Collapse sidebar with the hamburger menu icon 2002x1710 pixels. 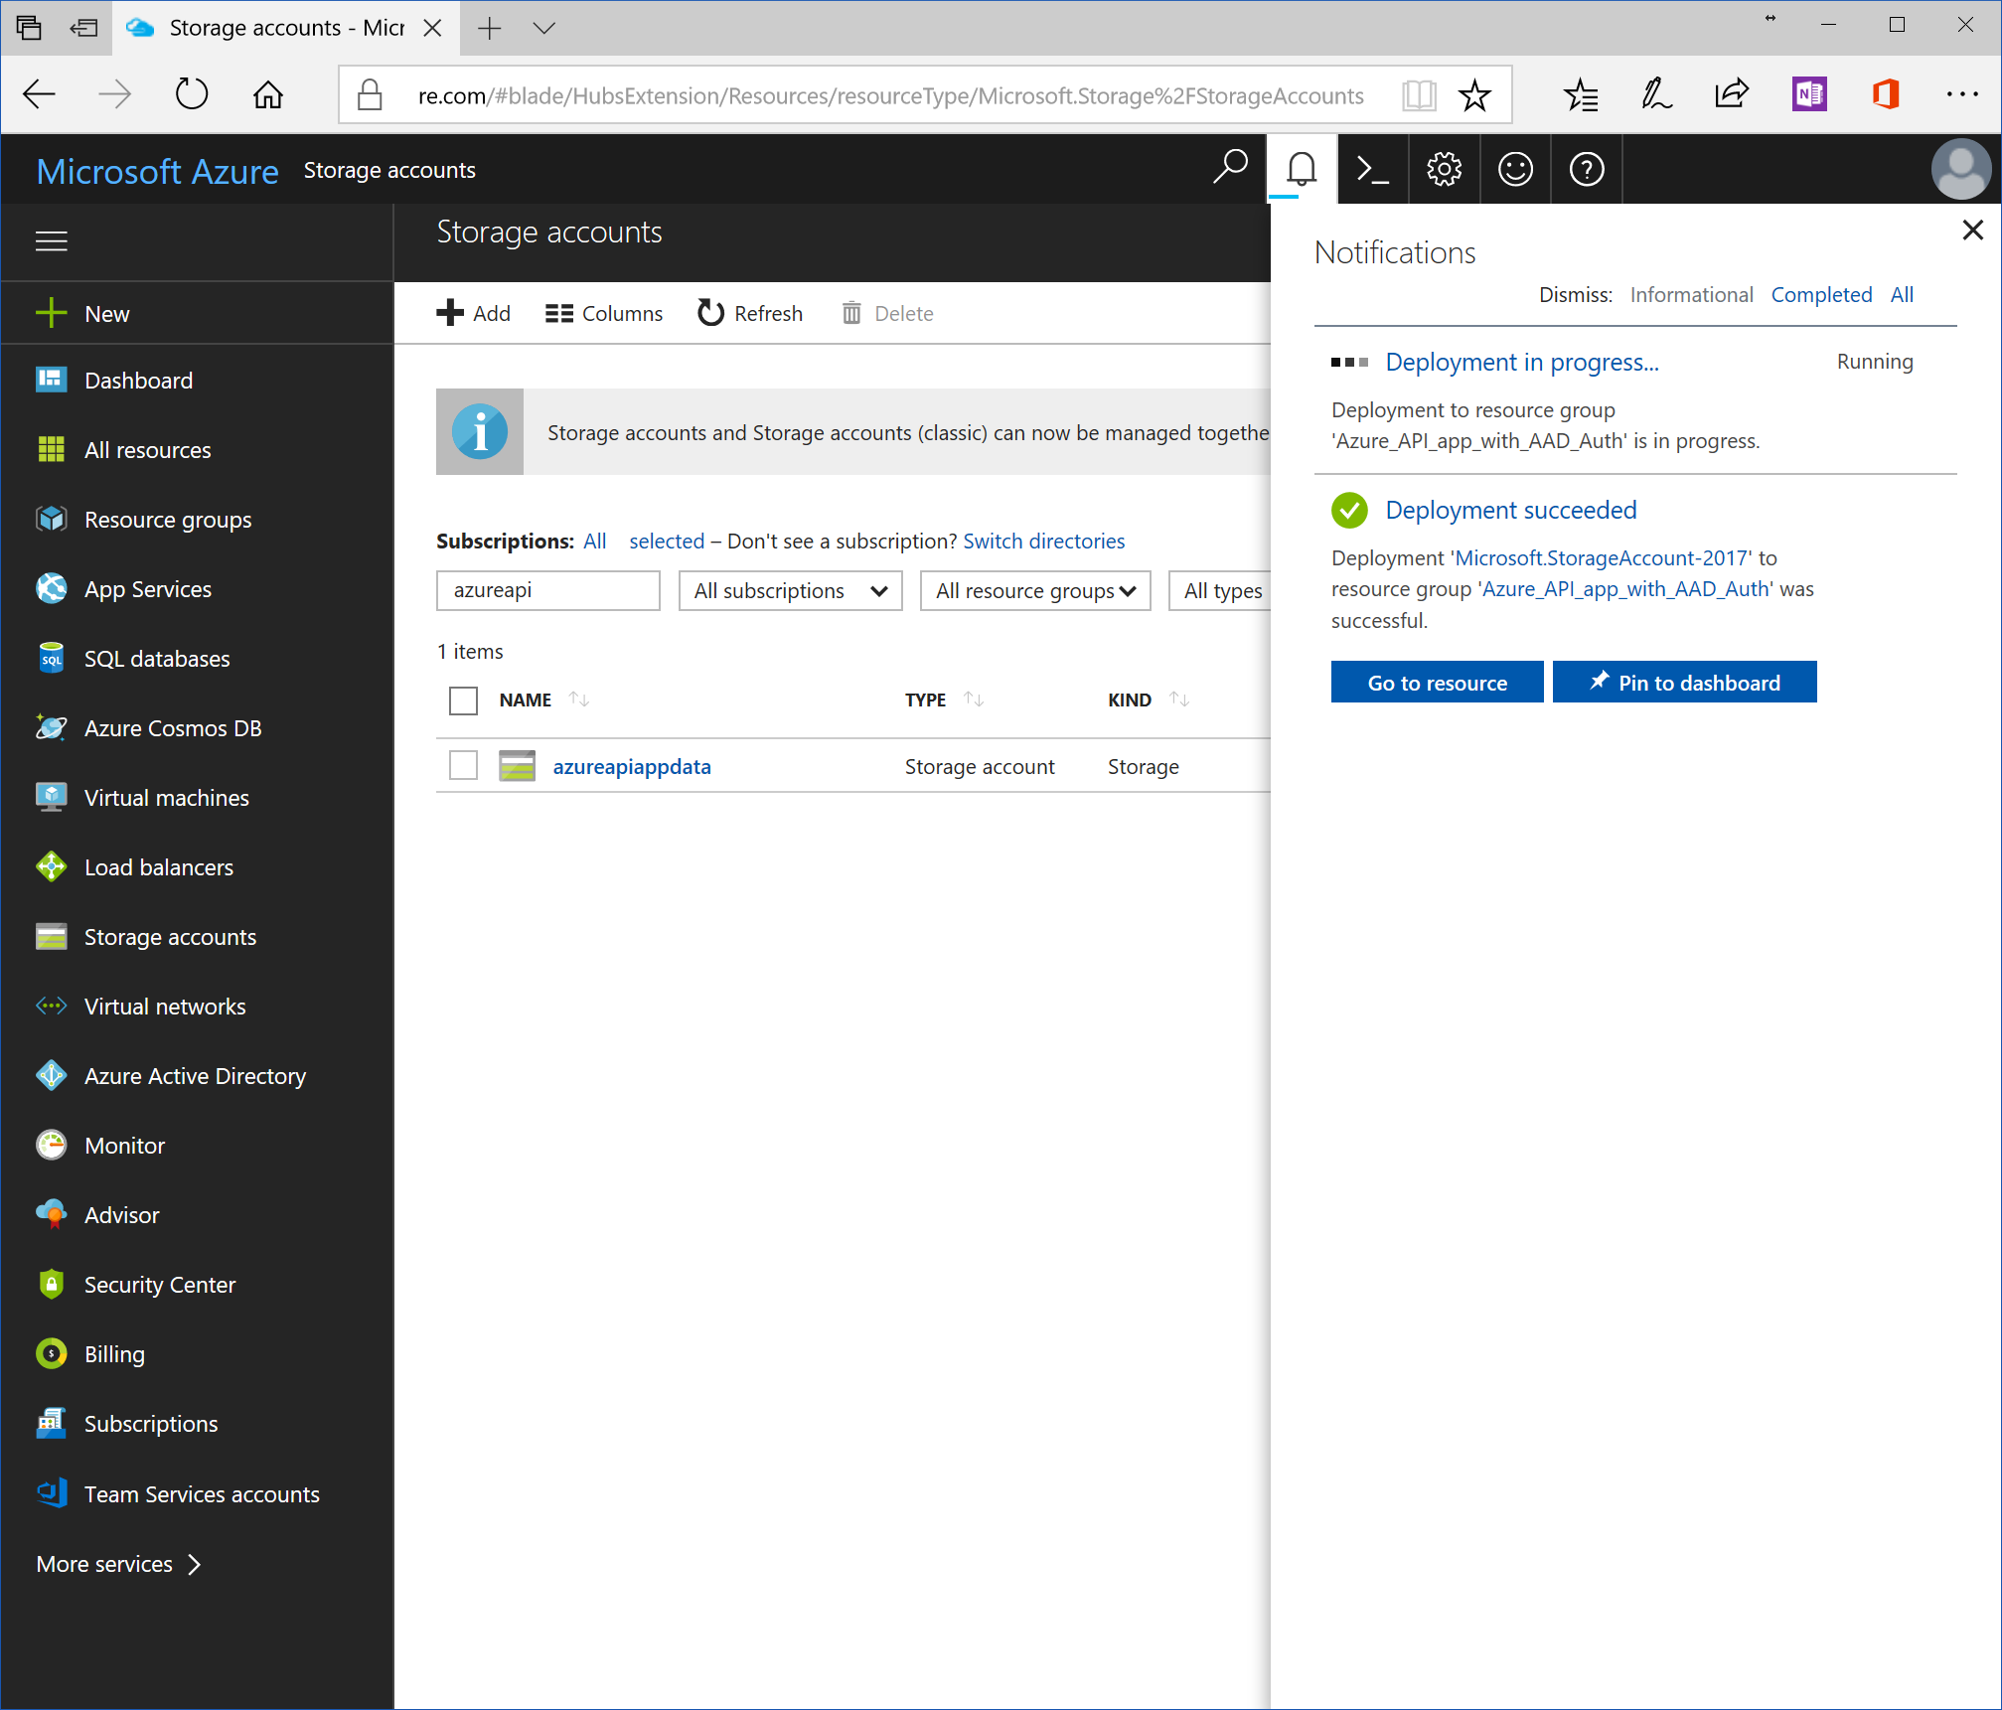52,241
